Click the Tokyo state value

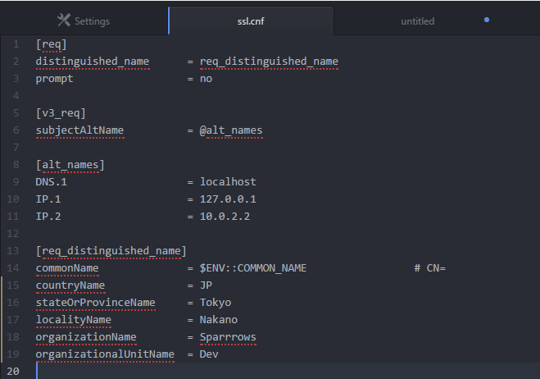(x=216, y=303)
